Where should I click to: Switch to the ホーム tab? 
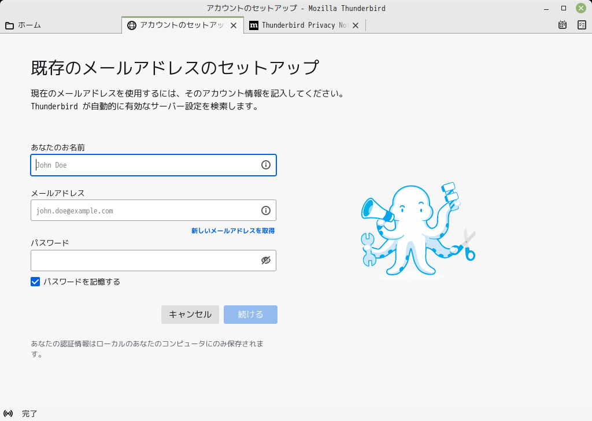(61, 25)
